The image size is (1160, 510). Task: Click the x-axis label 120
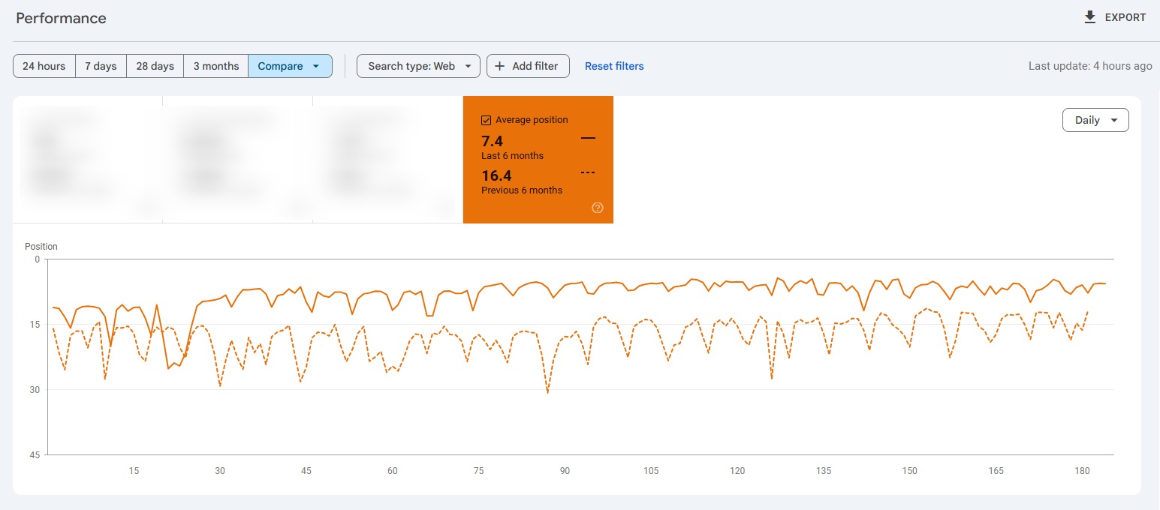(737, 471)
